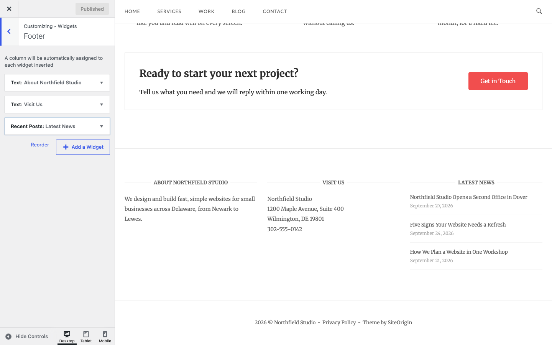Open the Second Office in Dover post
Screen dimensions: 552x345
click(x=468, y=197)
